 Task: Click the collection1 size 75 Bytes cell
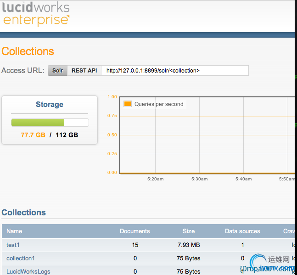189,258
